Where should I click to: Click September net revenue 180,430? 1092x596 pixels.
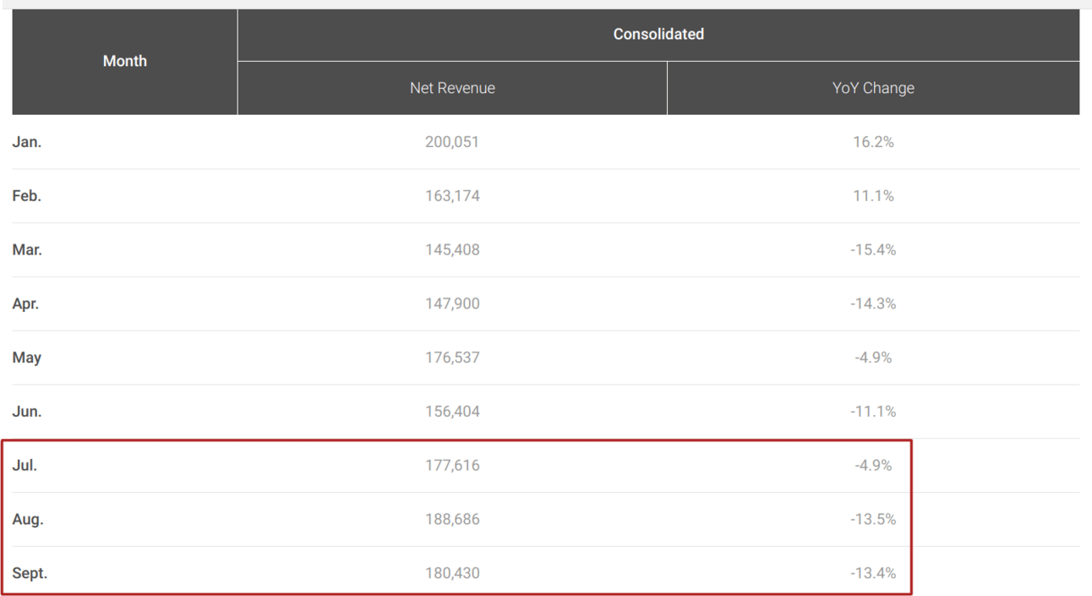click(452, 573)
